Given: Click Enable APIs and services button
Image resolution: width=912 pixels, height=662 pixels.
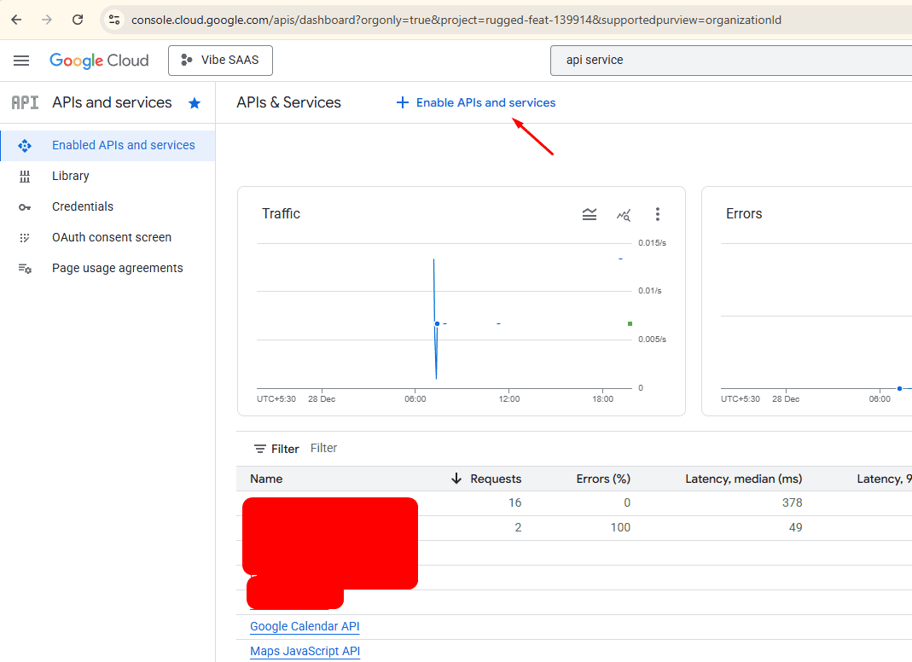Looking at the screenshot, I should click(476, 103).
